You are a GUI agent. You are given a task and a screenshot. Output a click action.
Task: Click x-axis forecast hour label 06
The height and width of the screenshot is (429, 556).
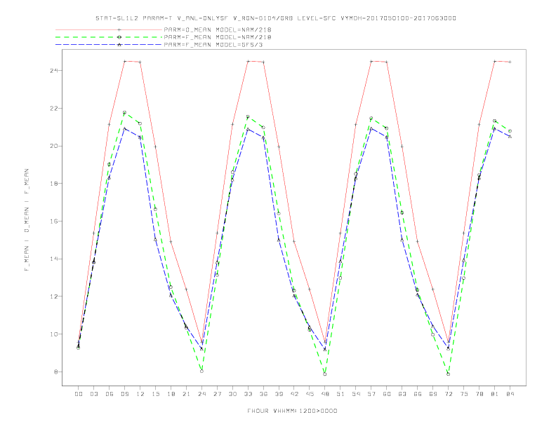tap(110, 394)
